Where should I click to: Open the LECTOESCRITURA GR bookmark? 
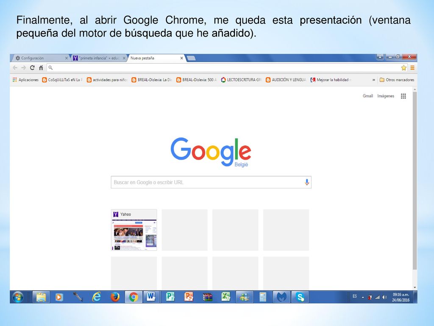point(241,80)
